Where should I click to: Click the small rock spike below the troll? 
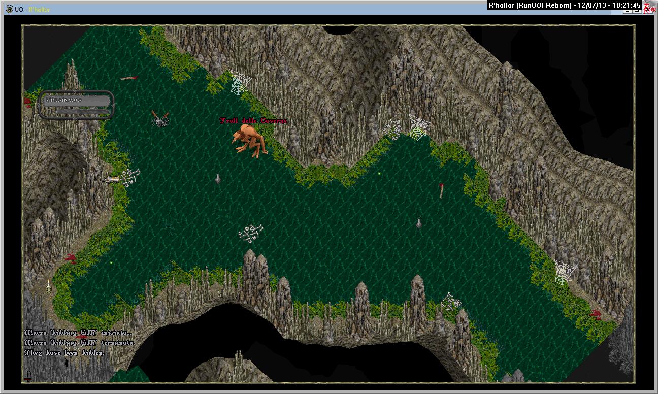(x=218, y=178)
